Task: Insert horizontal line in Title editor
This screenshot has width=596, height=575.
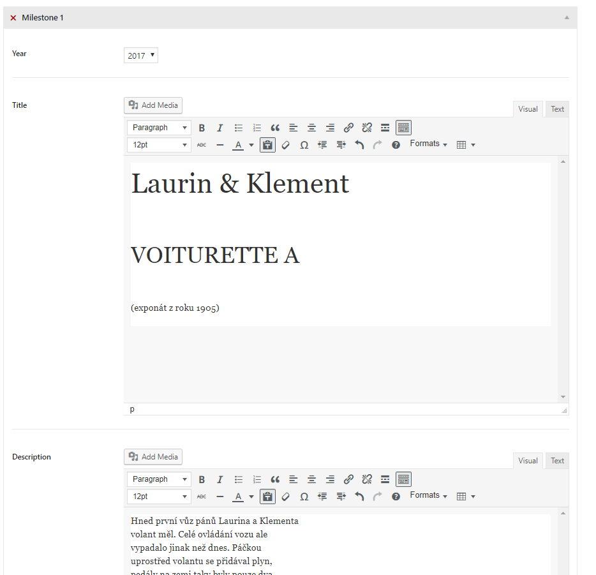Action: 220,145
